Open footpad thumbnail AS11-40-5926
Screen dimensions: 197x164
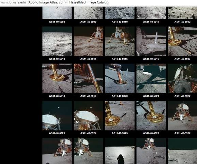point(151,115)
